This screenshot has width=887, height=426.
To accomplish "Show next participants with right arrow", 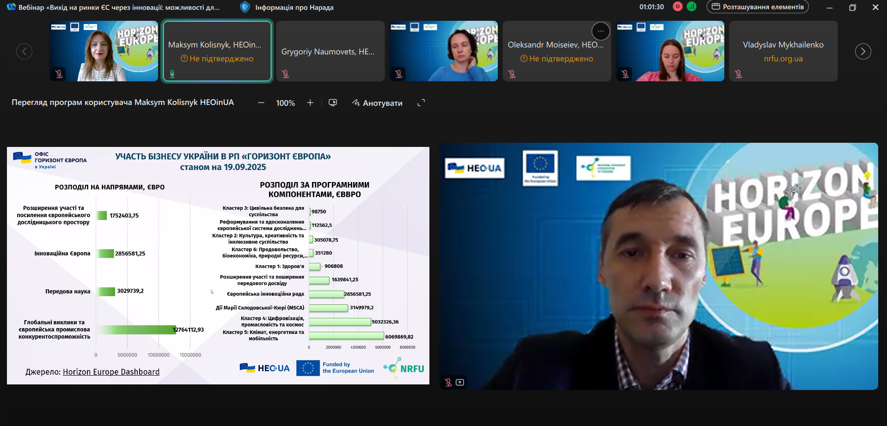I will (x=863, y=51).
